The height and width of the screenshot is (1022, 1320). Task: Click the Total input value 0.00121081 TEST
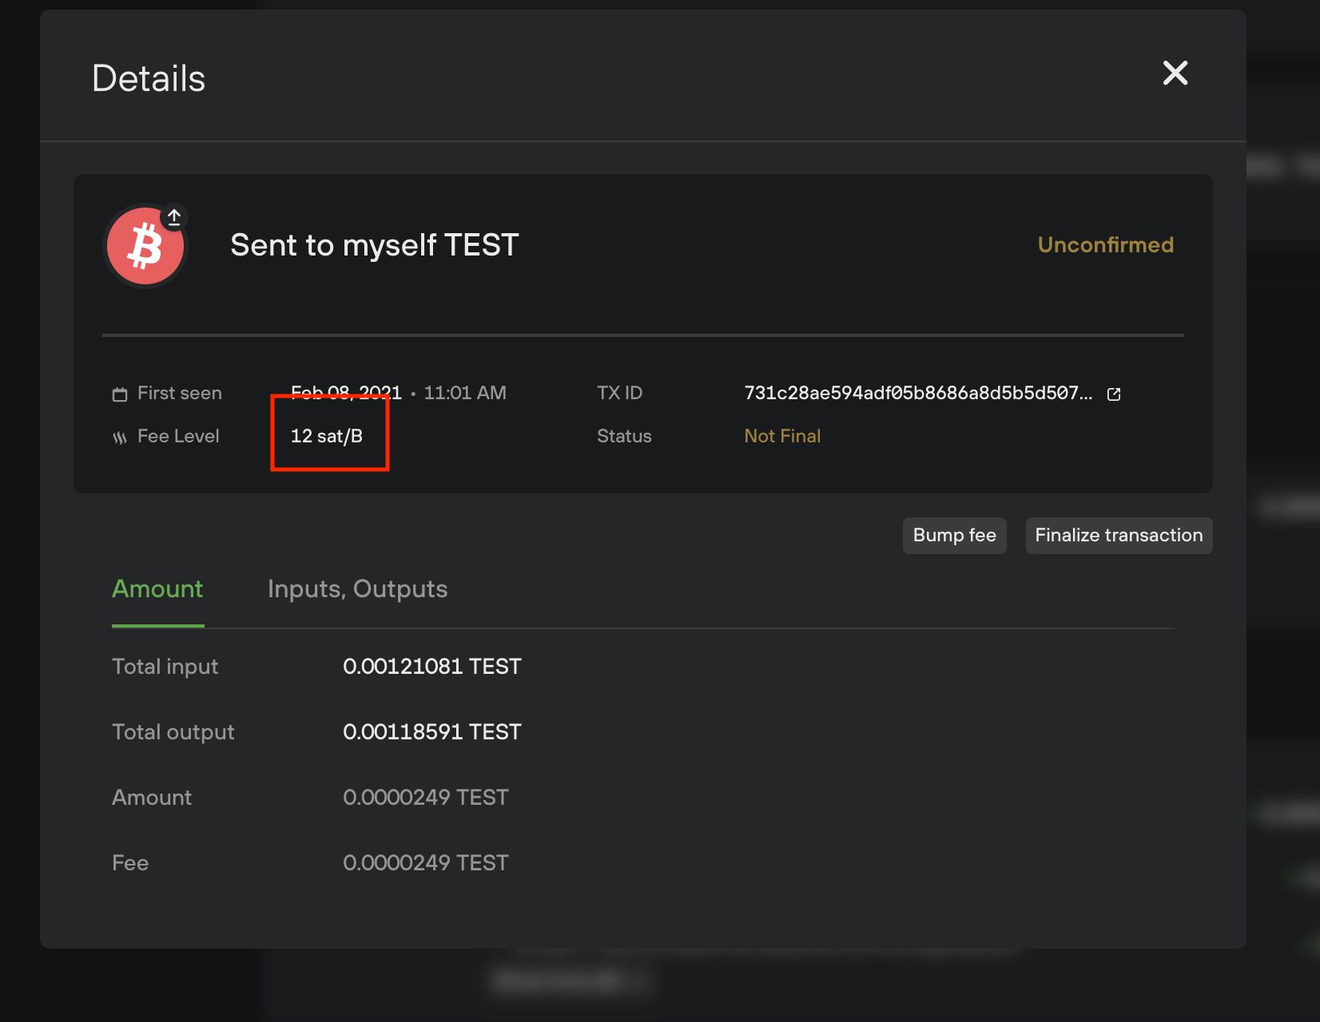(432, 666)
